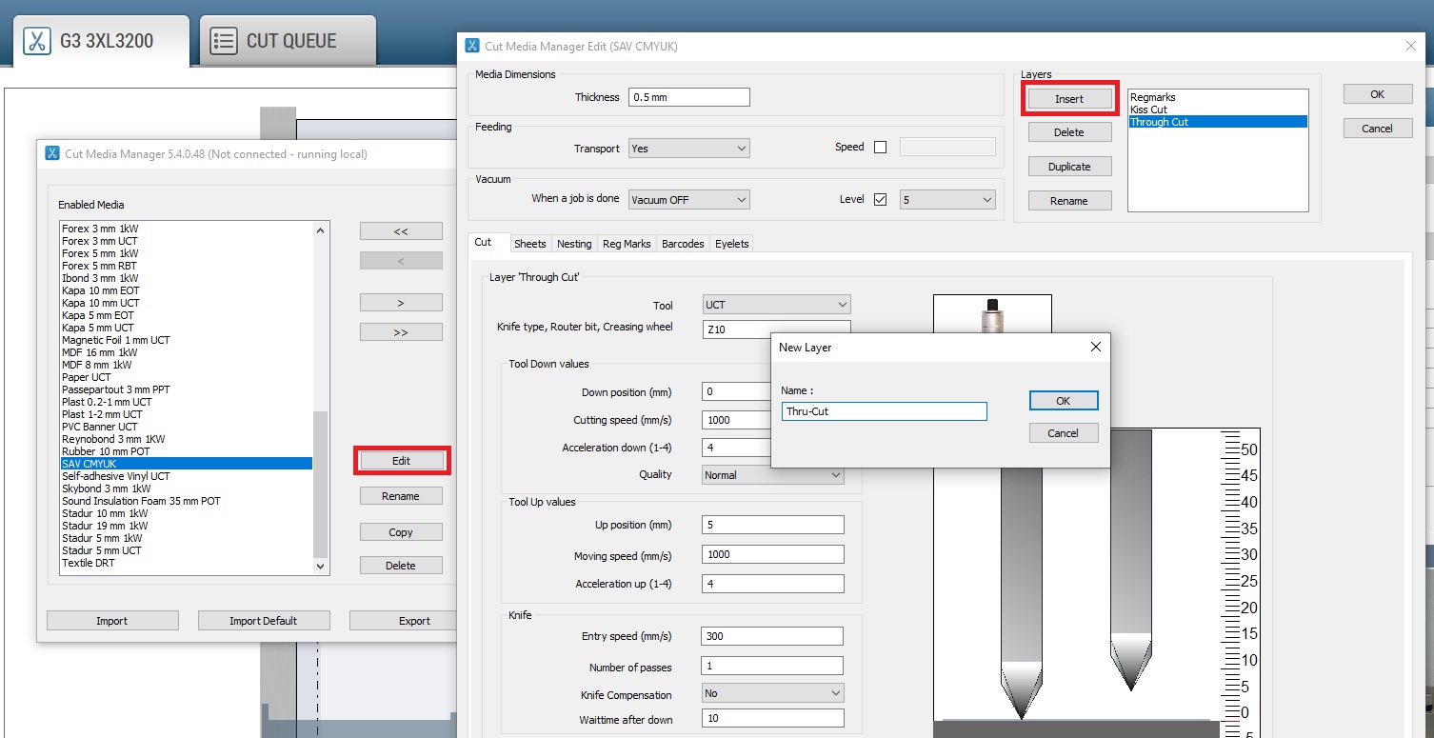Cancel the New Layer dialog
Viewport: 1434px width, 738px height.
click(1064, 433)
